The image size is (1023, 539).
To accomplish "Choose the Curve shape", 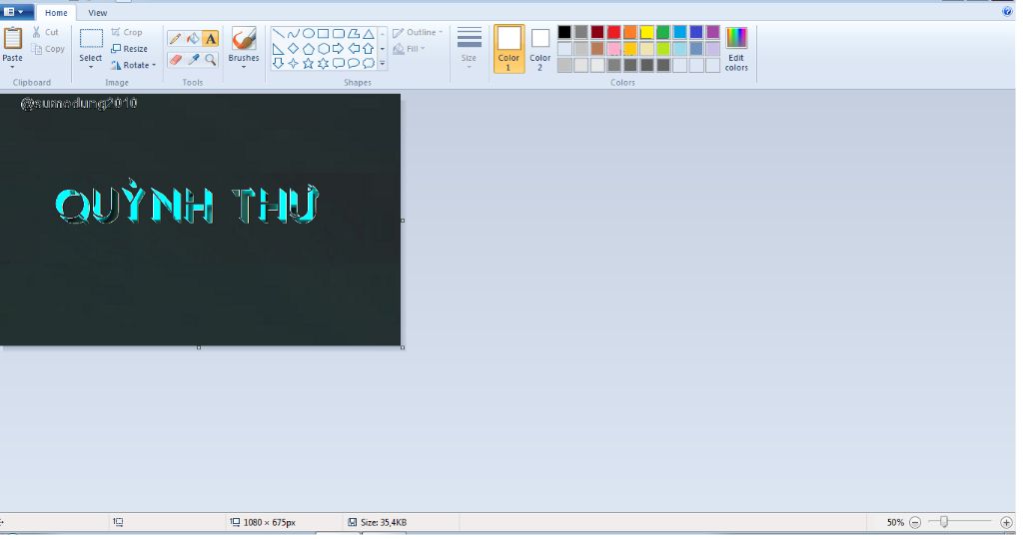I will pos(293,34).
